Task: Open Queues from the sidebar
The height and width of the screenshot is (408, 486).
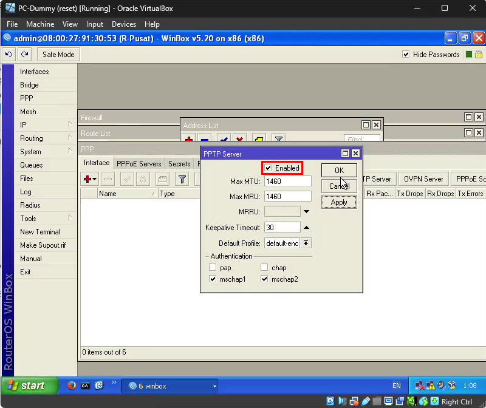Action: click(46, 165)
